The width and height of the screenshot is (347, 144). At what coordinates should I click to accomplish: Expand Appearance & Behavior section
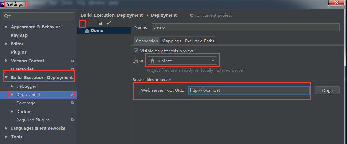point(6,27)
